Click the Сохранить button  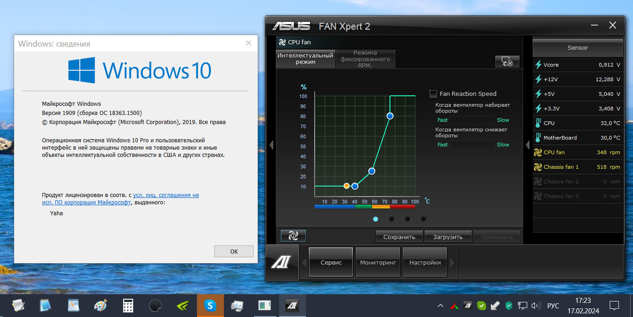[400, 237]
